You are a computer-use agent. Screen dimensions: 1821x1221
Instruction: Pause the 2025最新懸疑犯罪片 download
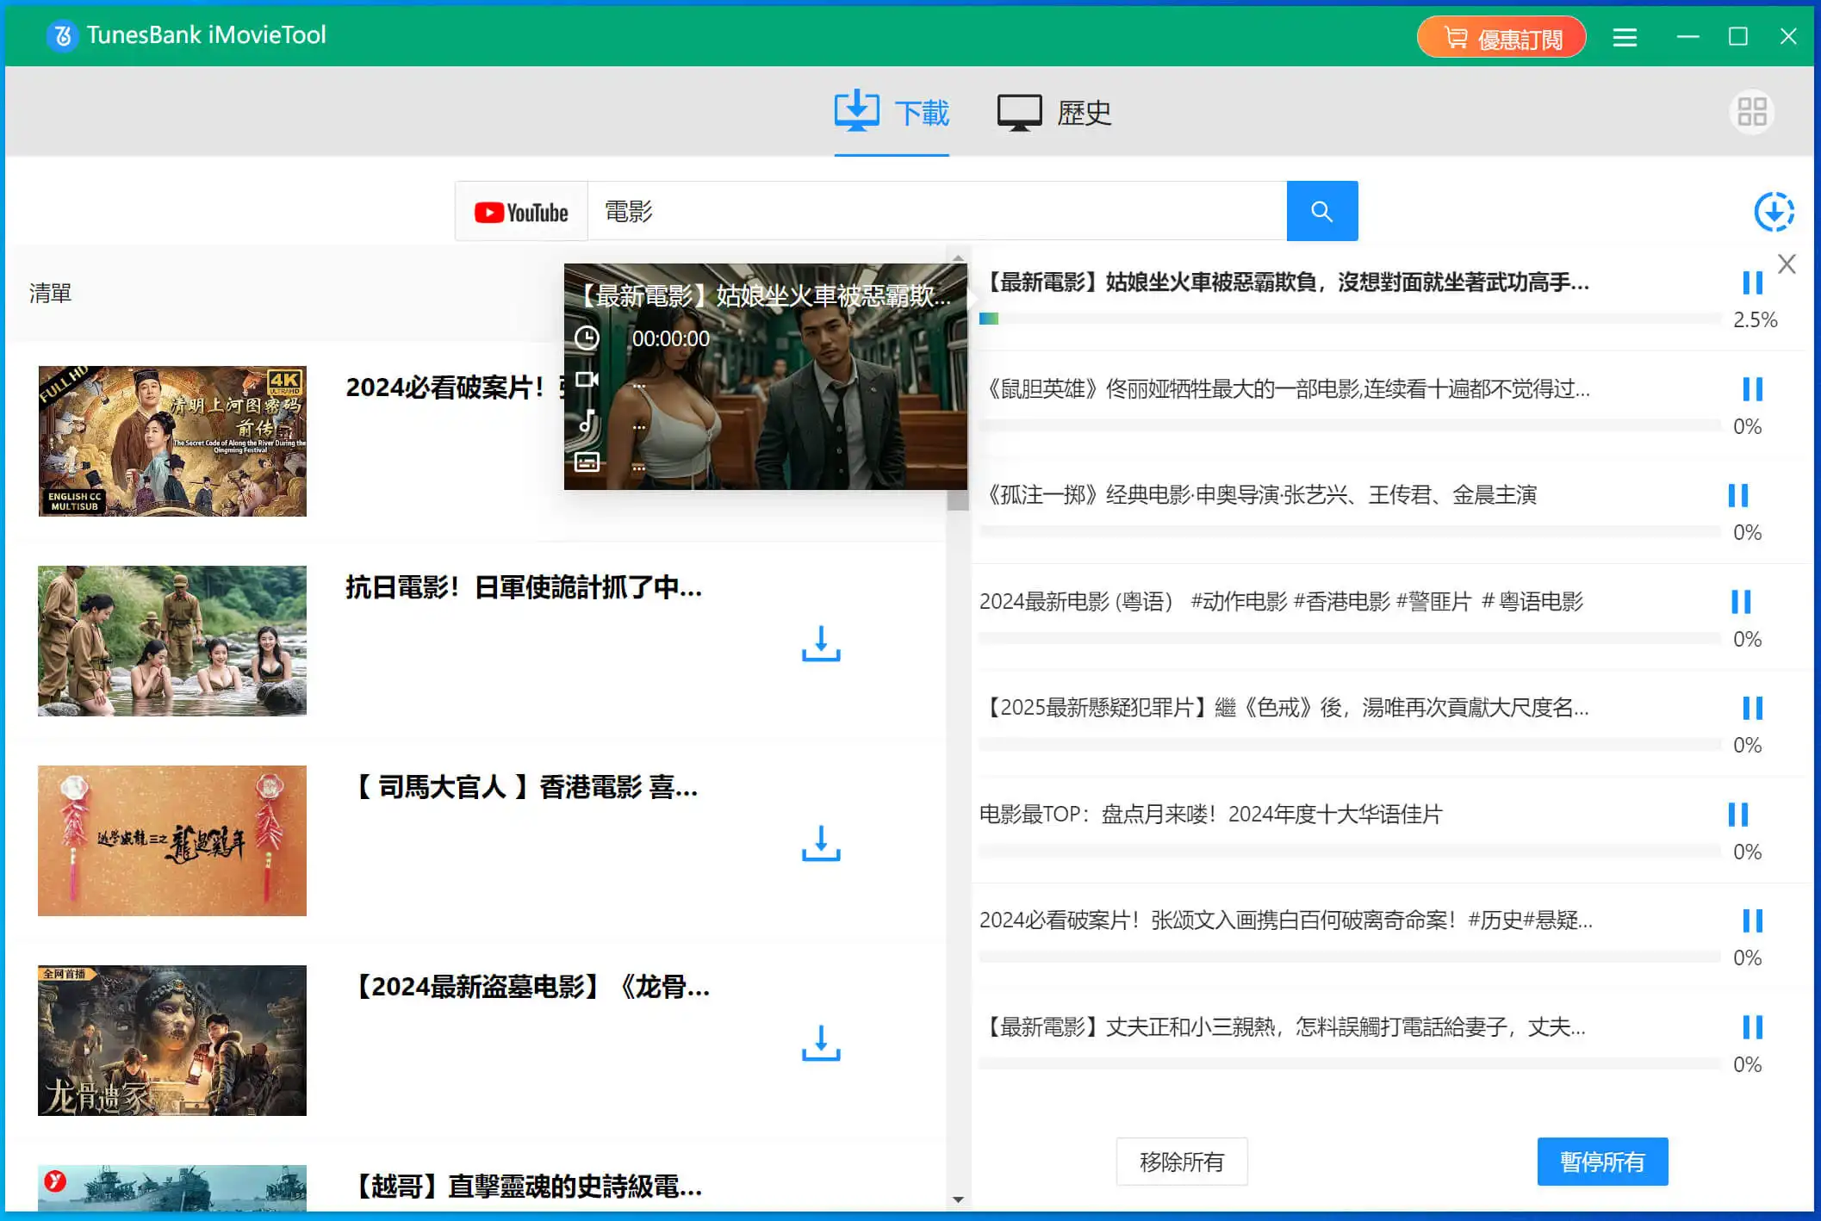[x=1752, y=708]
